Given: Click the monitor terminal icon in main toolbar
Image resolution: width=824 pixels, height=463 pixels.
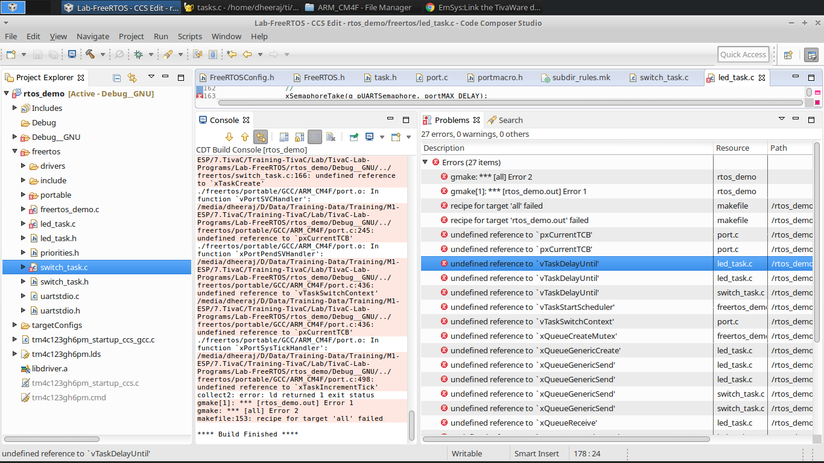Looking at the screenshot, I should [72, 54].
